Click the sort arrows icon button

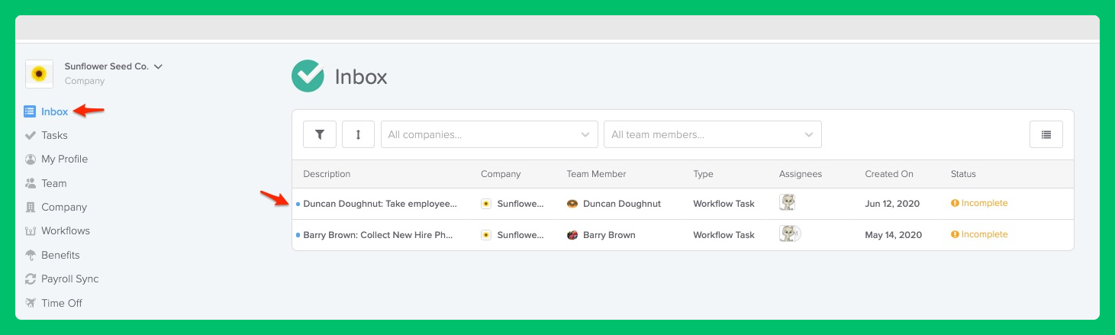[x=358, y=134]
